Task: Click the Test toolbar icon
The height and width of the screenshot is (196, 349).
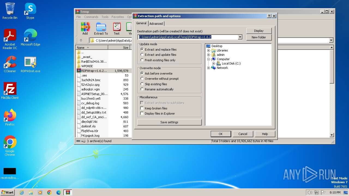Action: click(x=117, y=29)
